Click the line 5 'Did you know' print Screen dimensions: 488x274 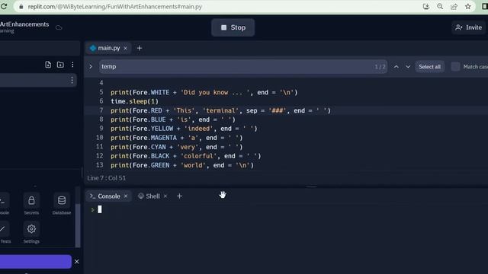point(204,92)
